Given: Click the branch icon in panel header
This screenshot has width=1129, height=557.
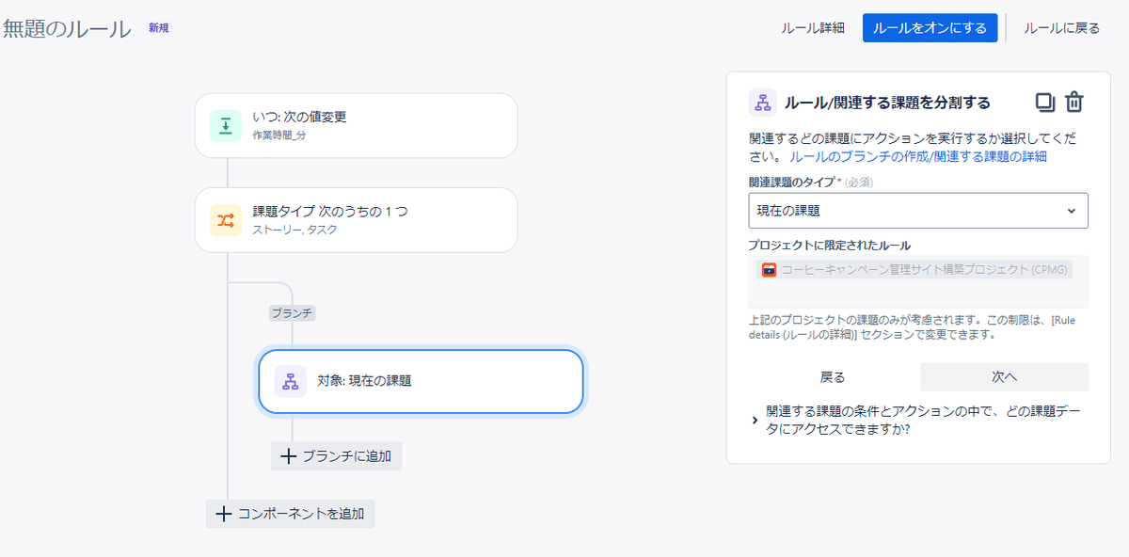Looking at the screenshot, I should pos(762,103).
